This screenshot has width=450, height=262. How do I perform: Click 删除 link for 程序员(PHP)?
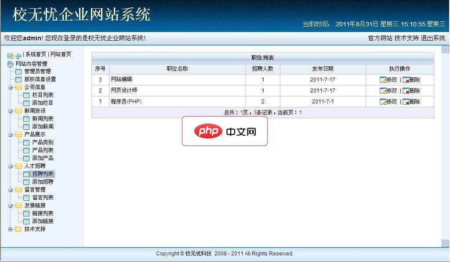point(415,102)
